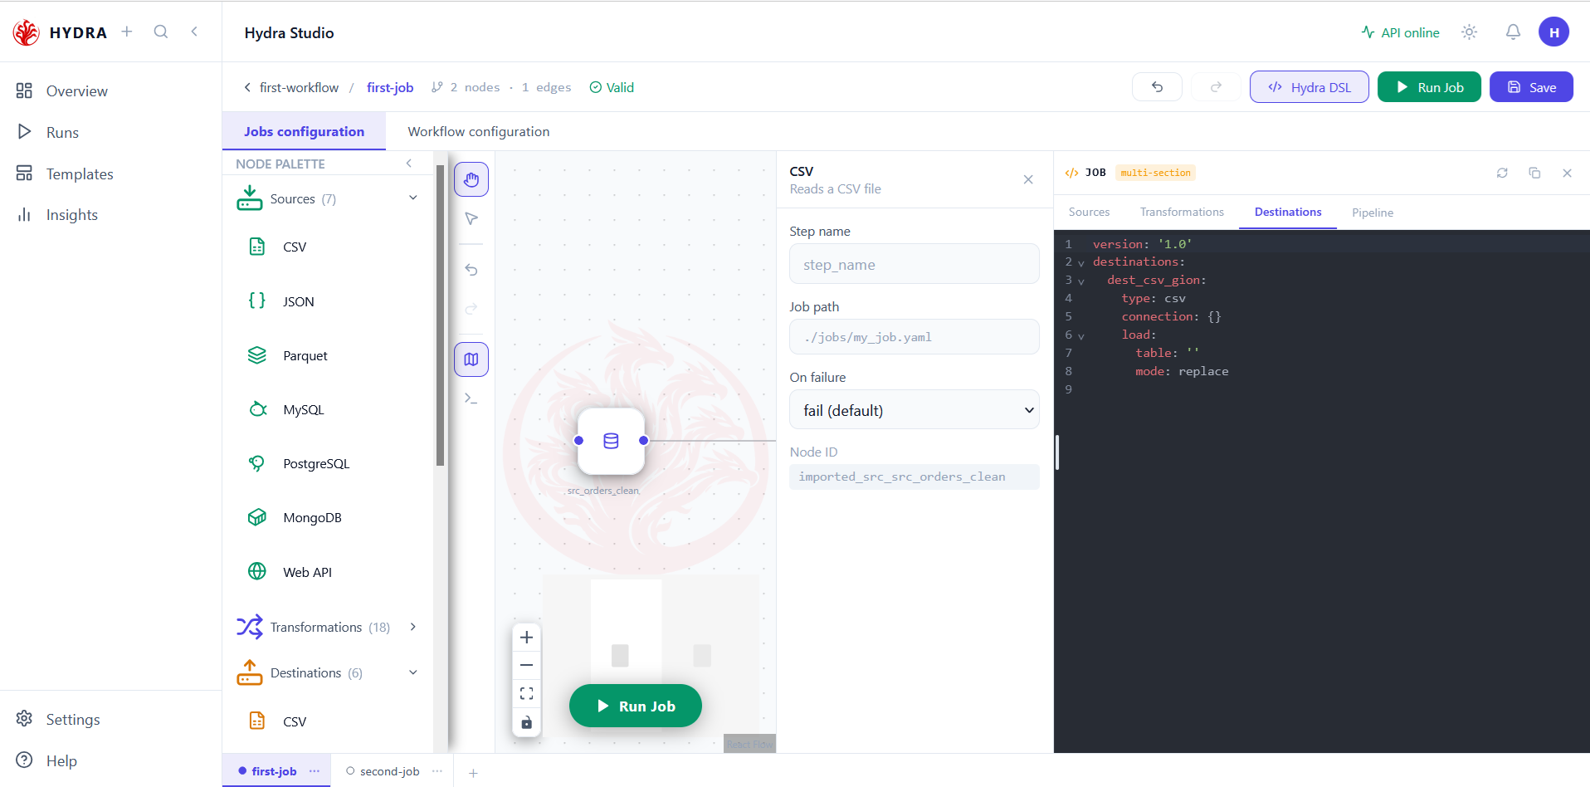
Task: Open search from the sidebar header
Action: 161,32
